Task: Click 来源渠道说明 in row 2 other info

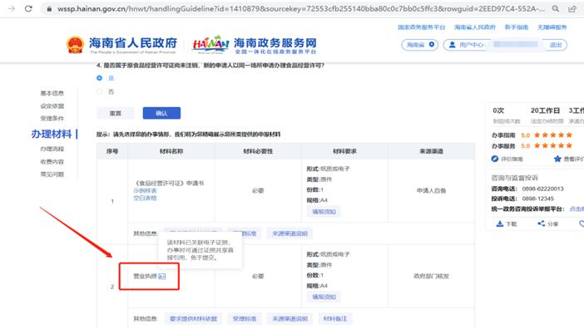Action: tap(290, 318)
